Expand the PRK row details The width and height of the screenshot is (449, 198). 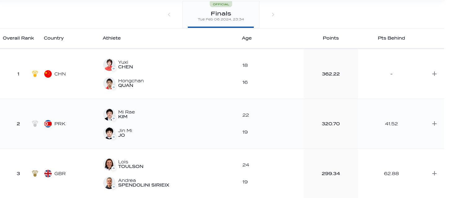tap(434, 124)
